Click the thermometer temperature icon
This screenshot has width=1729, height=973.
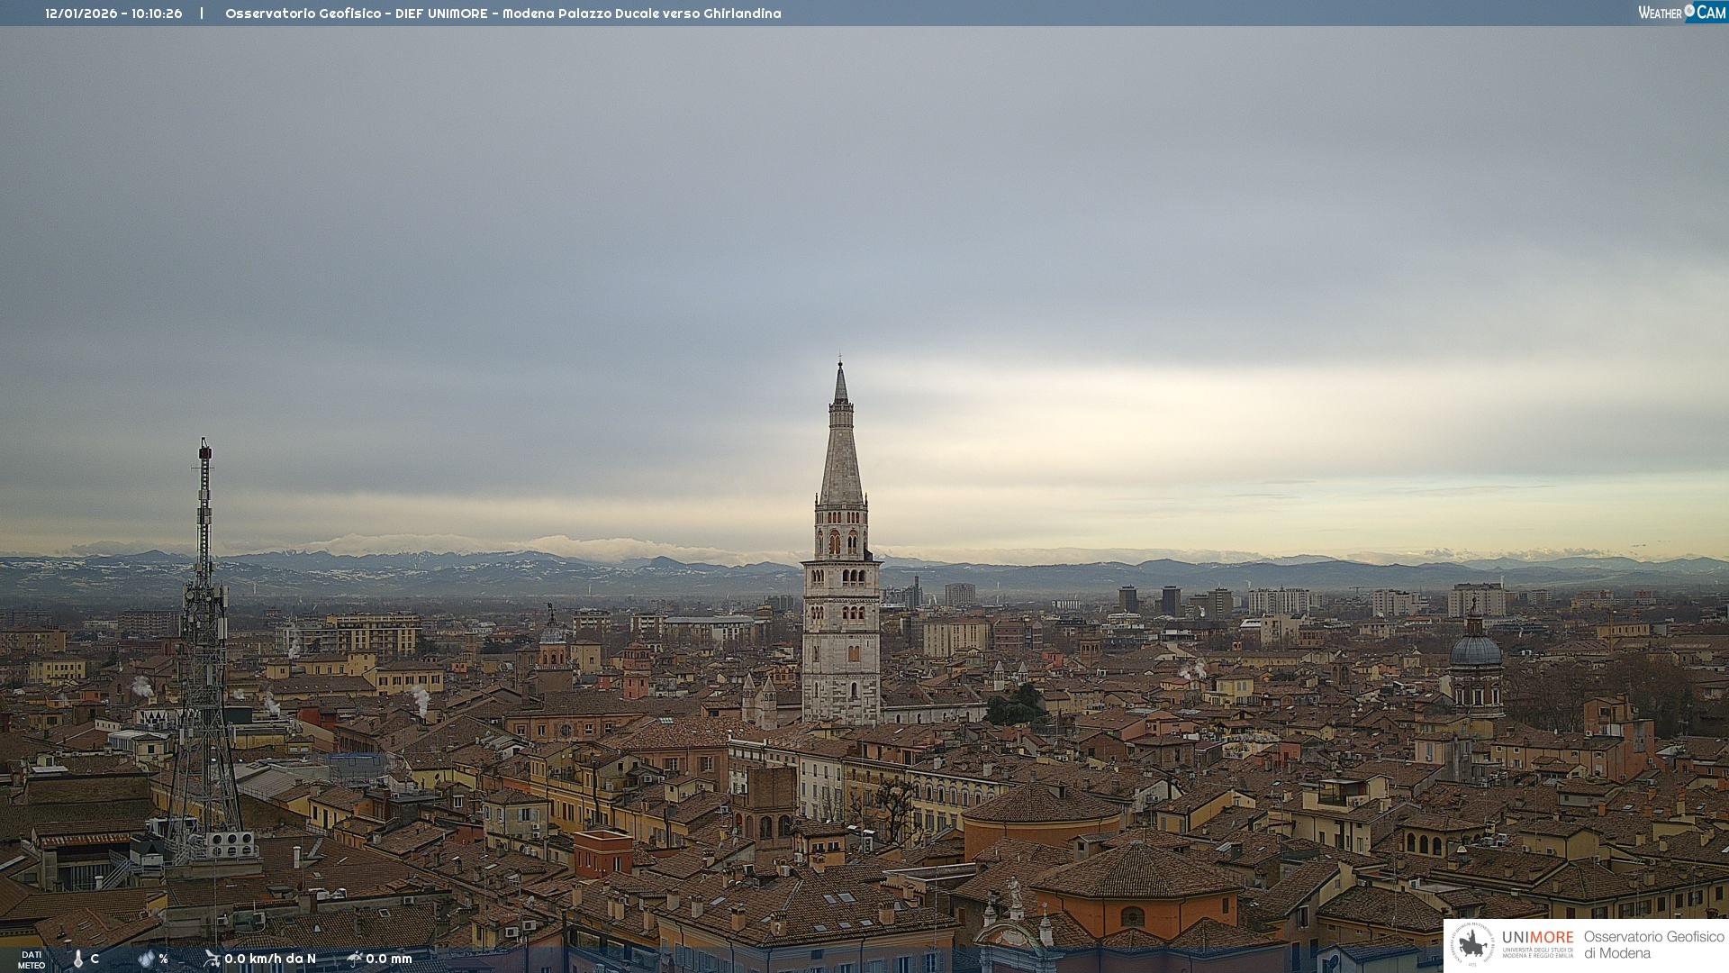point(78,959)
